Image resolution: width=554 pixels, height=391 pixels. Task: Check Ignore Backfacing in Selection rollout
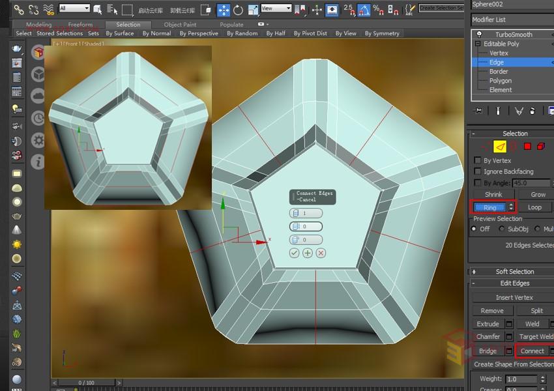(x=477, y=171)
